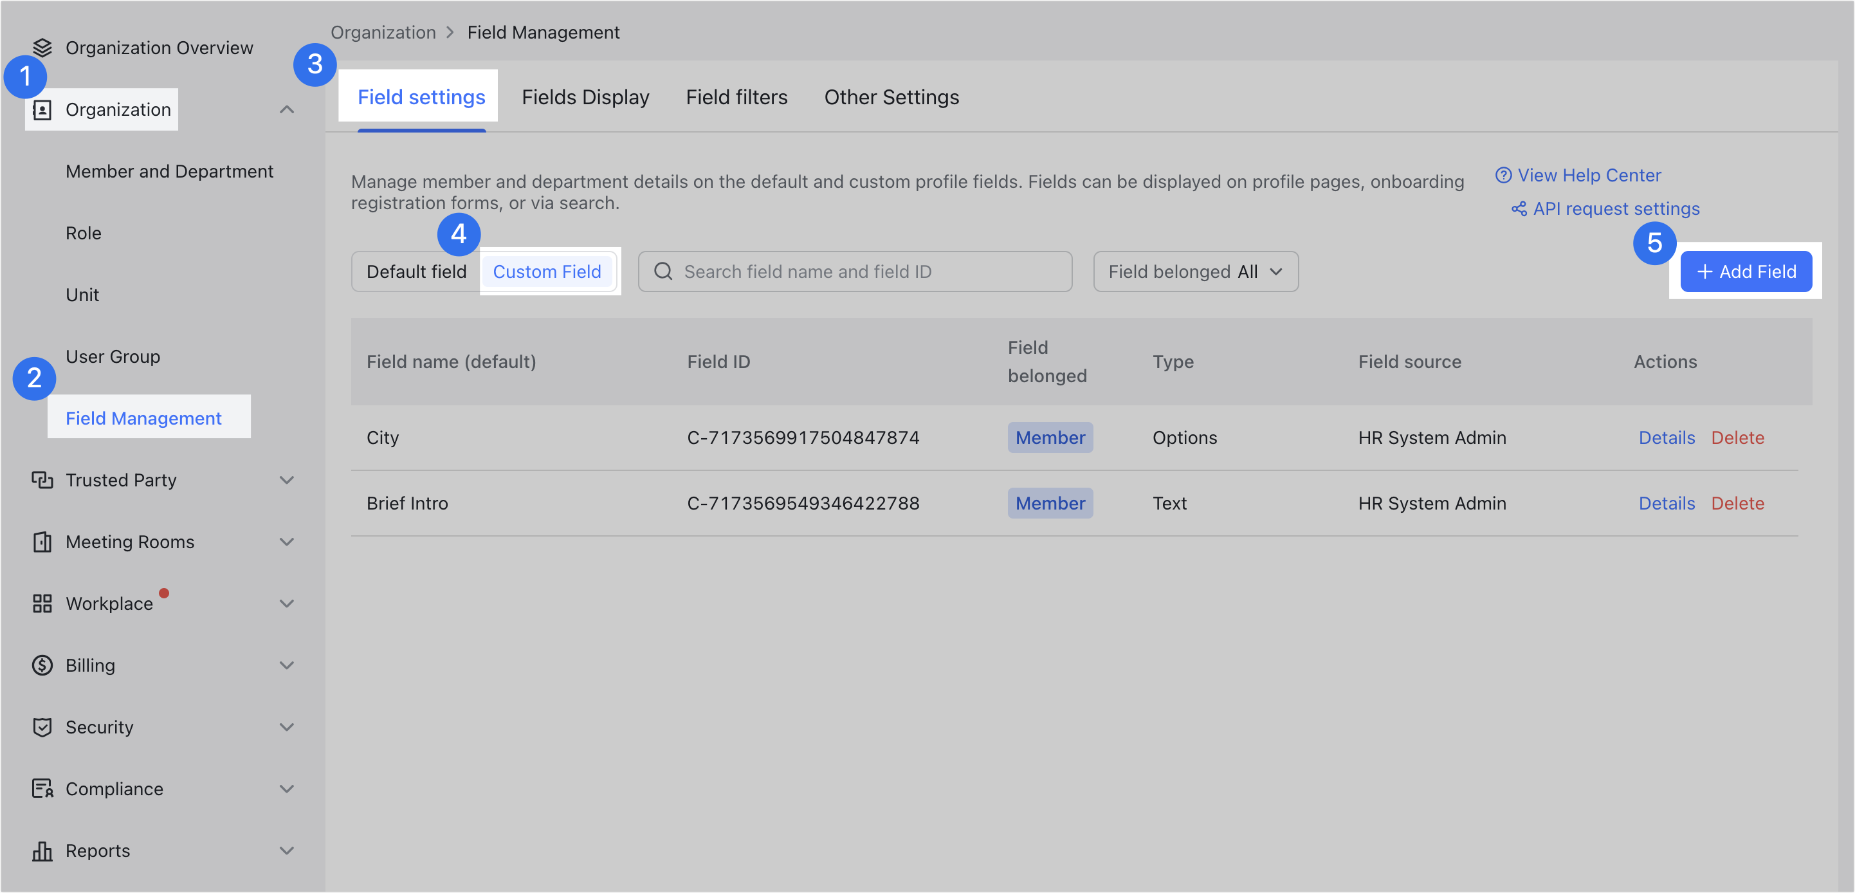Viewport: 1855px width, 893px height.
Task: Focus the Search field name input
Action: tap(855, 272)
